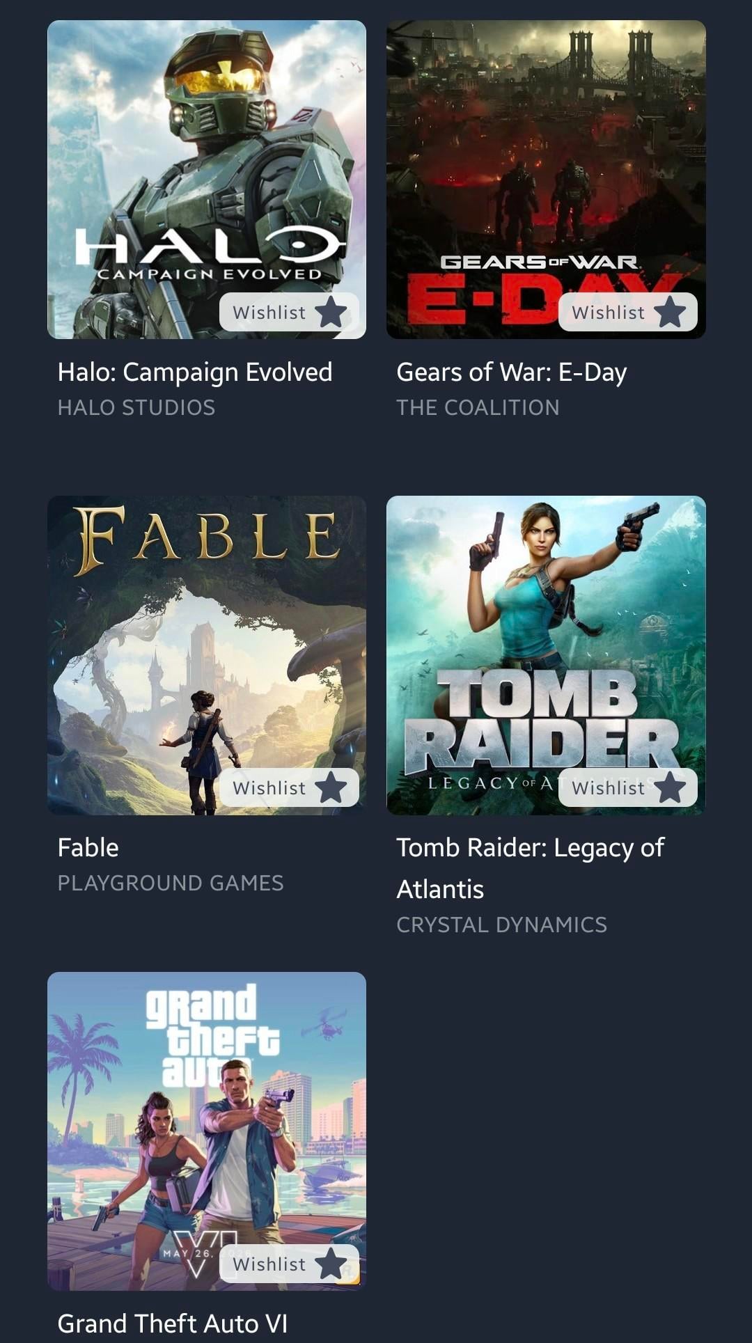
Task: Click the star icon on the Fable cover
Action: tap(331, 787)
